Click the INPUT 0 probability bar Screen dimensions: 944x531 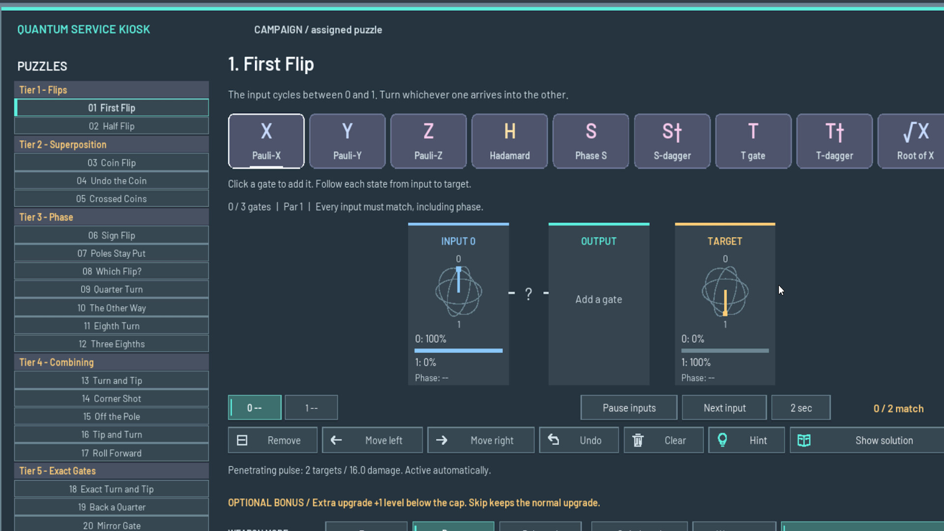point(458,351)
